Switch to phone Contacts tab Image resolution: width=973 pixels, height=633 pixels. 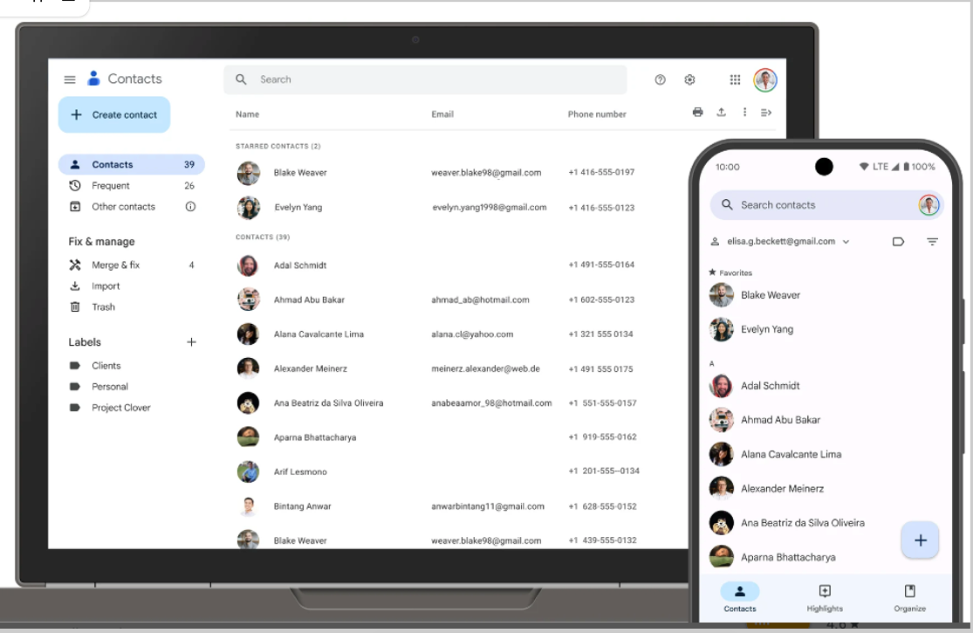740,597
